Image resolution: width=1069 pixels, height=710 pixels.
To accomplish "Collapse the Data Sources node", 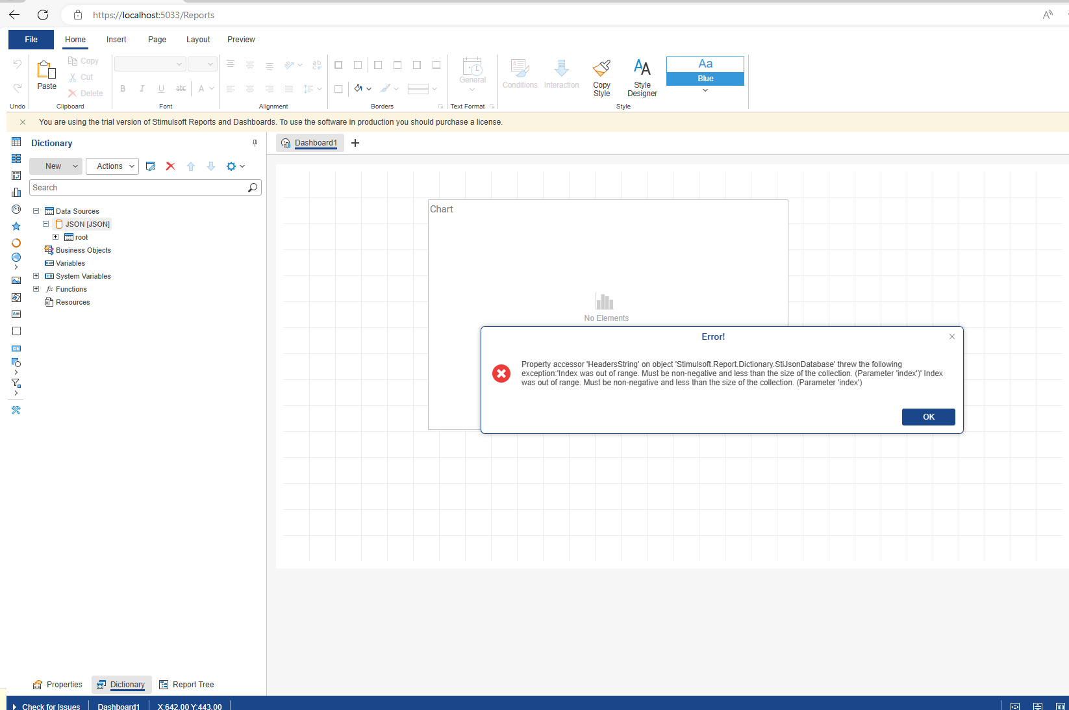I will pyautogui.click(x=36, y=211).
